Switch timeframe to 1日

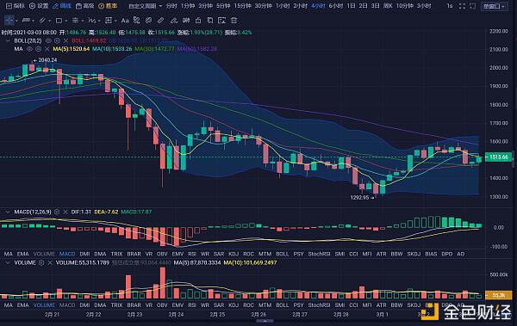(x=352, y=6)
